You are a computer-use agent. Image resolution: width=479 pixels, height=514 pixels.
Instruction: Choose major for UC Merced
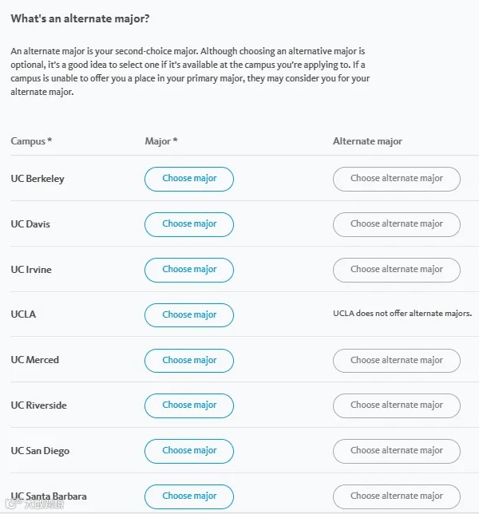tap(189, 361)
